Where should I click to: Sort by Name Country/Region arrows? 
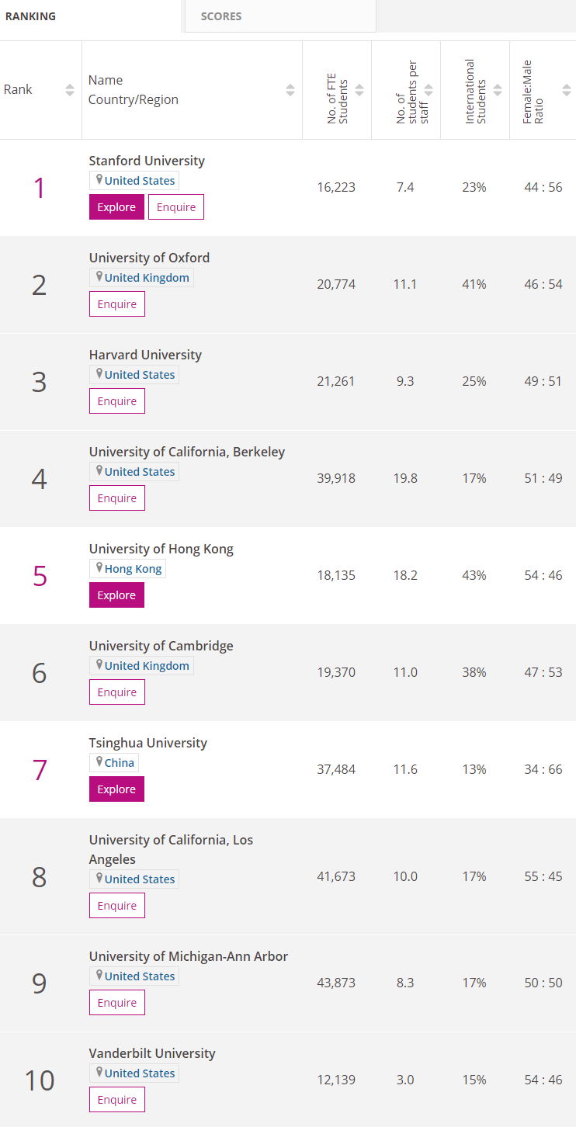coord(290,90)
